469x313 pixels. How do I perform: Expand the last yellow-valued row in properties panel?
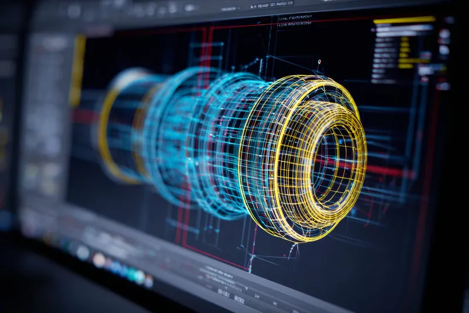click(x=406, y=66)
